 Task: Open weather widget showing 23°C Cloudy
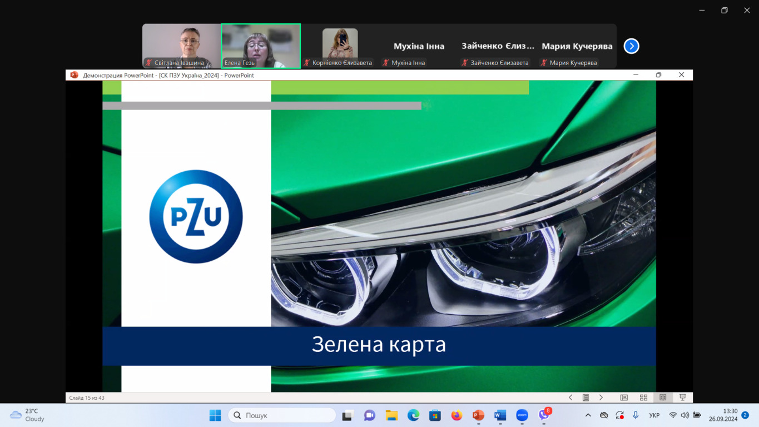[x=28, y=415]
